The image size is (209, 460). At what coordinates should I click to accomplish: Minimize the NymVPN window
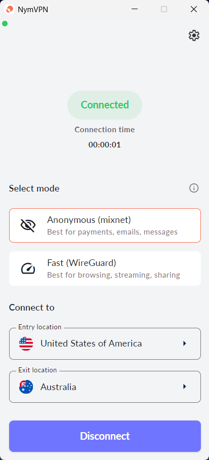[135, 10]
